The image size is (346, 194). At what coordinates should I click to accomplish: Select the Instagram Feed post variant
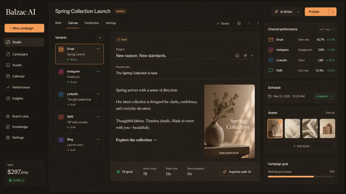tap(79, 76)
